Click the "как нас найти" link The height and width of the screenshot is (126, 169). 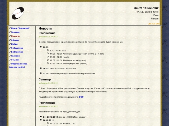[17, 67]
